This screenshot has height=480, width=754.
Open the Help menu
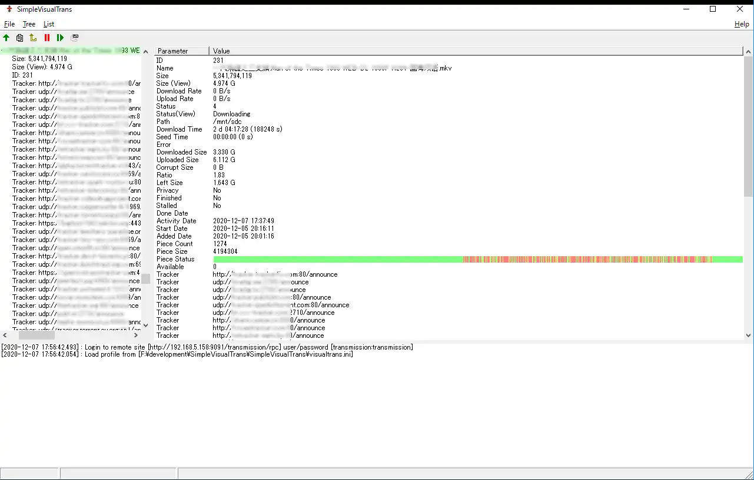point(742,24)
